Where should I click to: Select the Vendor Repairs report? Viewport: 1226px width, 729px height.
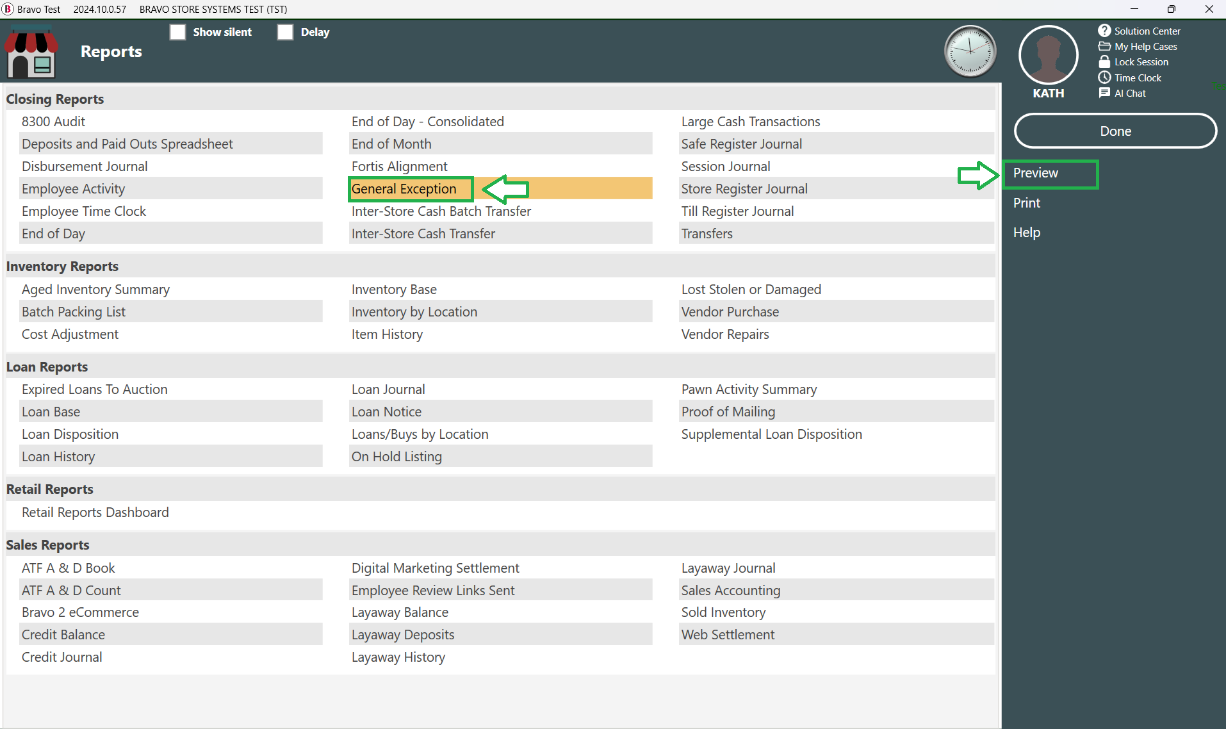tap(837, 334)
